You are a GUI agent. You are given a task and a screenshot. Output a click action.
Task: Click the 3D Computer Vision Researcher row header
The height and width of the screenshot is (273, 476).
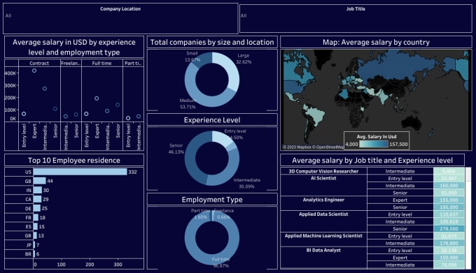tap(323, 171)
